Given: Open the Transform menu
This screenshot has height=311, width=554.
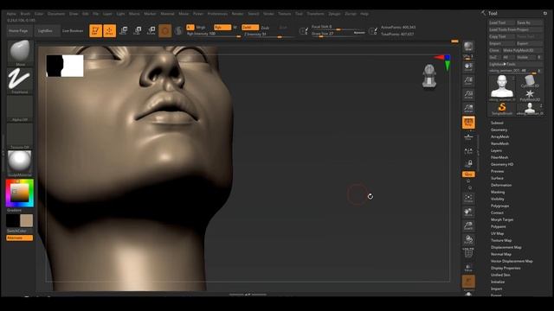Looking at the screenshot, I should 315,14.
